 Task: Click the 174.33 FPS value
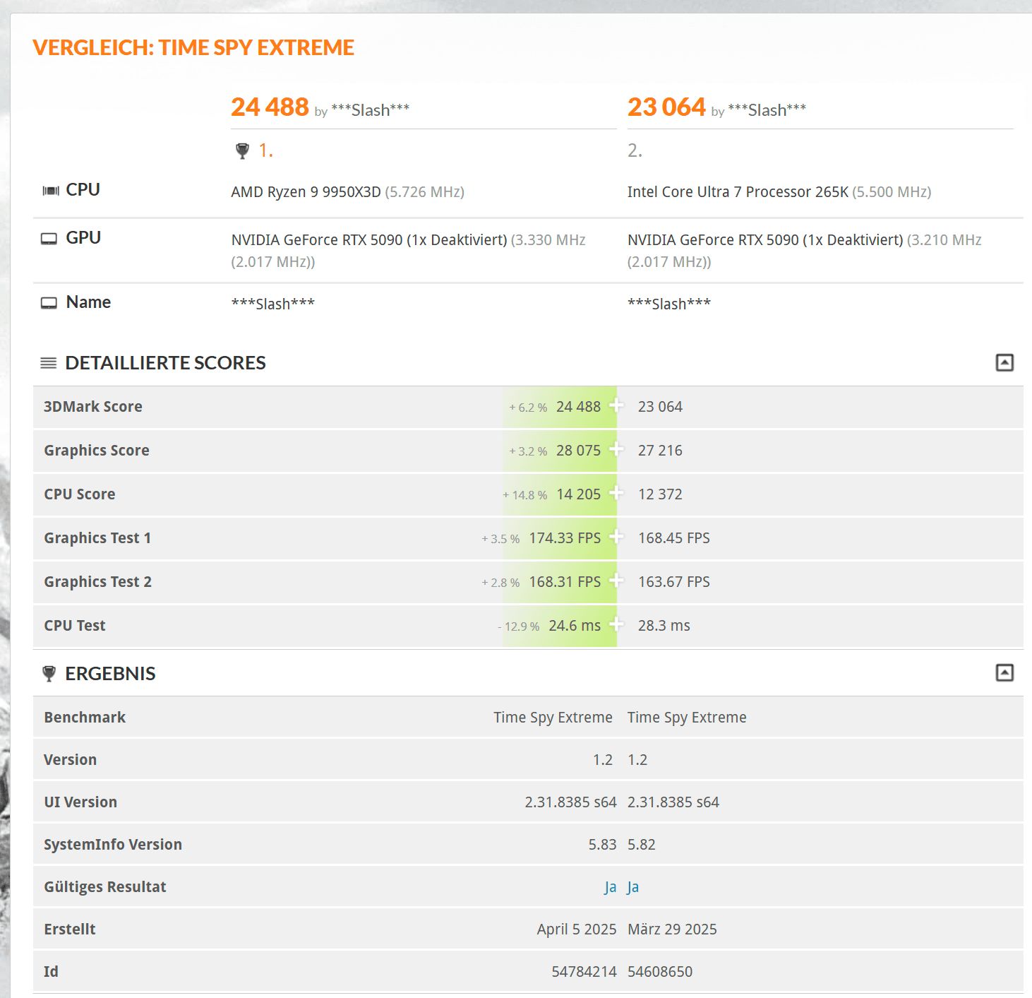pos(565,538)
